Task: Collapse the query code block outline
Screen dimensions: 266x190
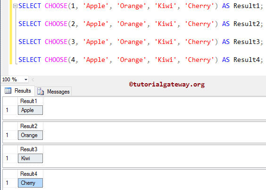Action: 15,6
